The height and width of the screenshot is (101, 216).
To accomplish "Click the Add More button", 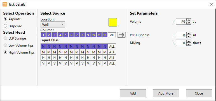I will pos(166,93).
